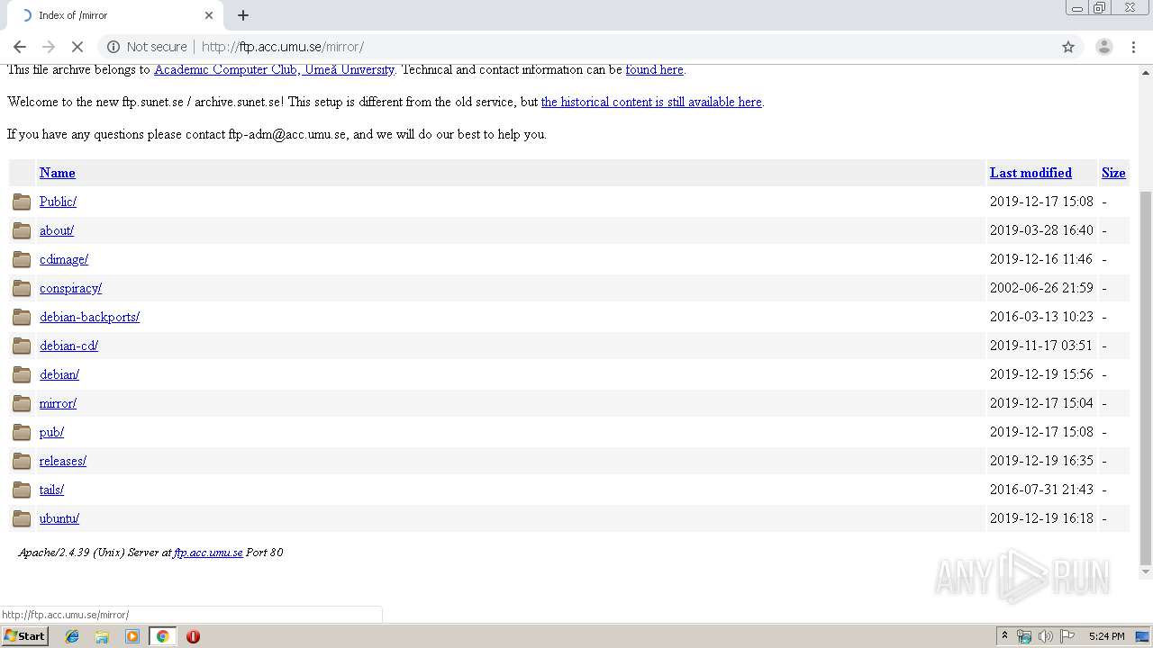
Task: Launch Internet Explorer from the taskbar
Action: [72, 636]
